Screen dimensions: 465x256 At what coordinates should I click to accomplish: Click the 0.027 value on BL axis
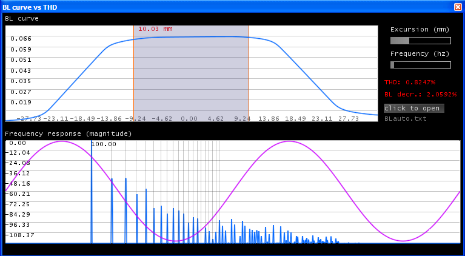[x=21, y=92]
